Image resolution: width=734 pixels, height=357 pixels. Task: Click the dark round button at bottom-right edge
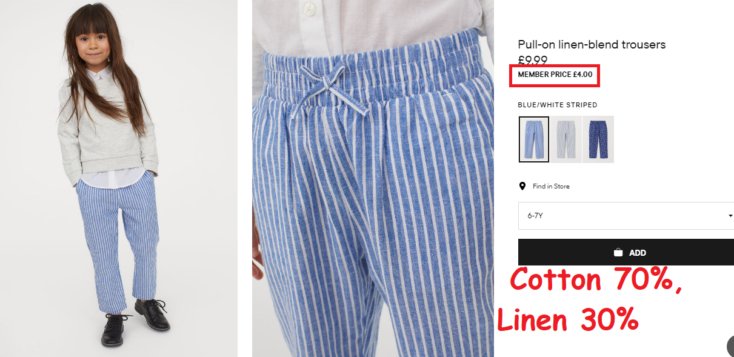730,346
